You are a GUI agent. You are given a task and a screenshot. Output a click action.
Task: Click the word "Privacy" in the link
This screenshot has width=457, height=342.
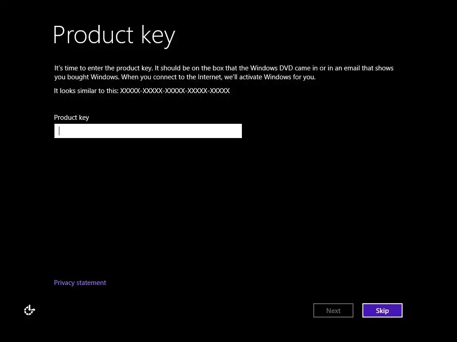[x=64, y=283]
